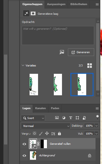Viewport: 102px width, 164px height.
Task: Filter layers by adjustment layers
Action: click(64, 118)
